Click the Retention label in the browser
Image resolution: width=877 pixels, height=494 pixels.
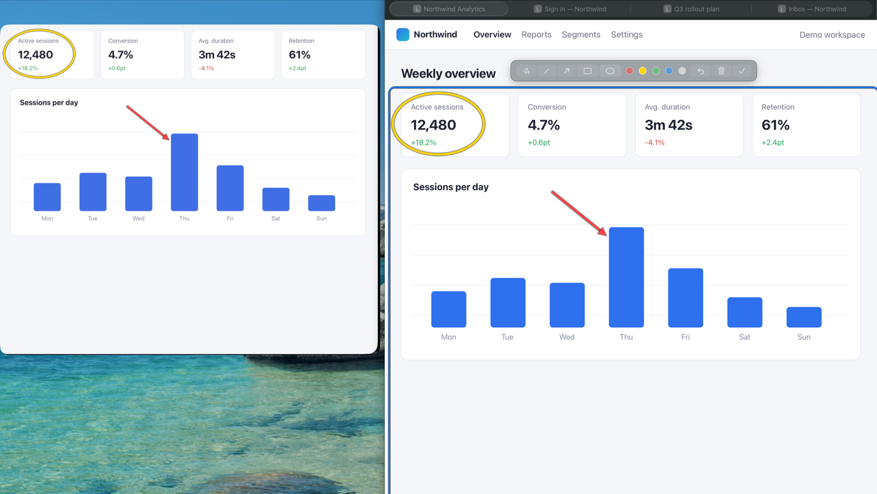(778, 107)
